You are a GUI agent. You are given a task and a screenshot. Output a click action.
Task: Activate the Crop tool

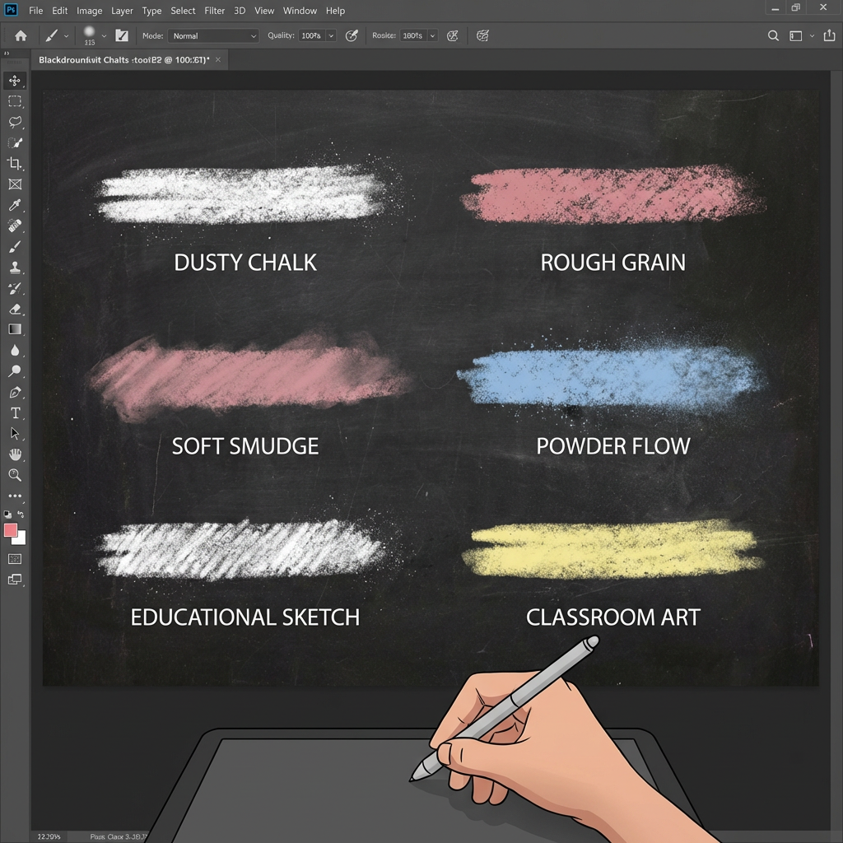15,163
